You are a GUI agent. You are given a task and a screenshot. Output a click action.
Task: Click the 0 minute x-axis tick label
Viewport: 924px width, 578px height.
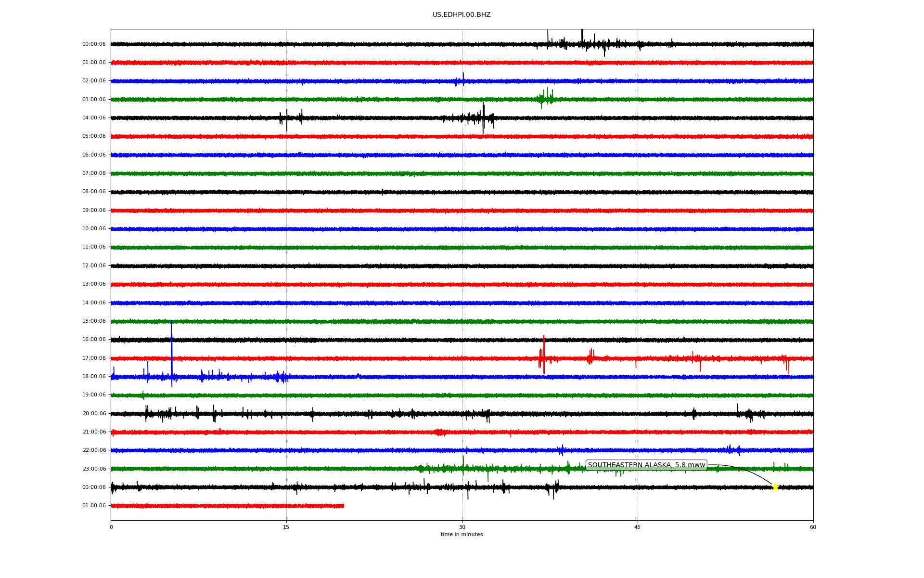111,527
